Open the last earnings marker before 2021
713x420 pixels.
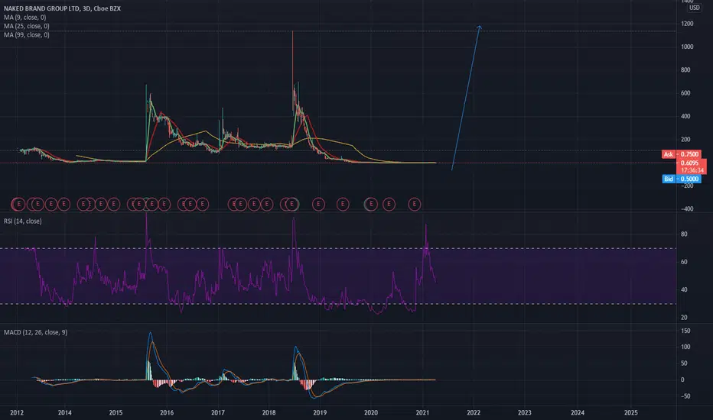pos(414,205)
